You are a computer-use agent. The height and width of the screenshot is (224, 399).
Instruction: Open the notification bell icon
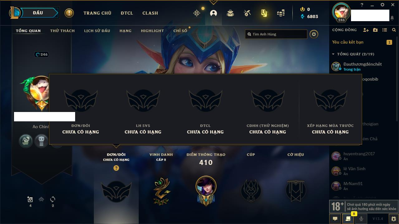coord(392,18)
